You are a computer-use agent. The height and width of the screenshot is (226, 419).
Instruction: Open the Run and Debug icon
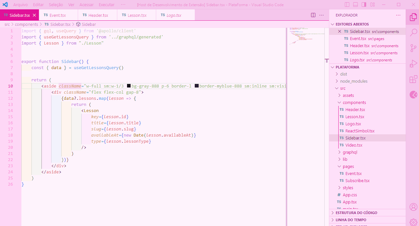[x=413, y=63]
